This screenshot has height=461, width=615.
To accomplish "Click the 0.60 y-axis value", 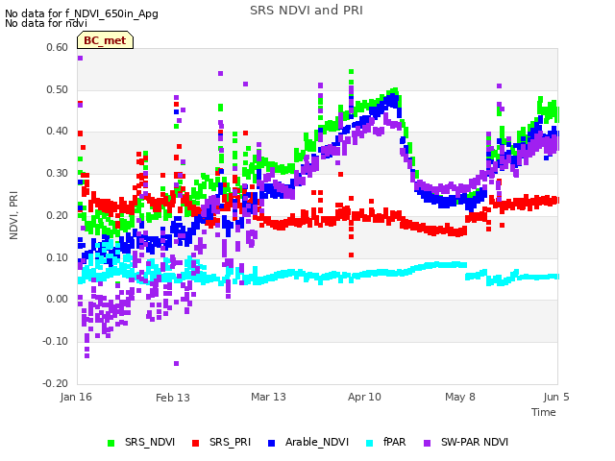I will click(x=58, y=47).
